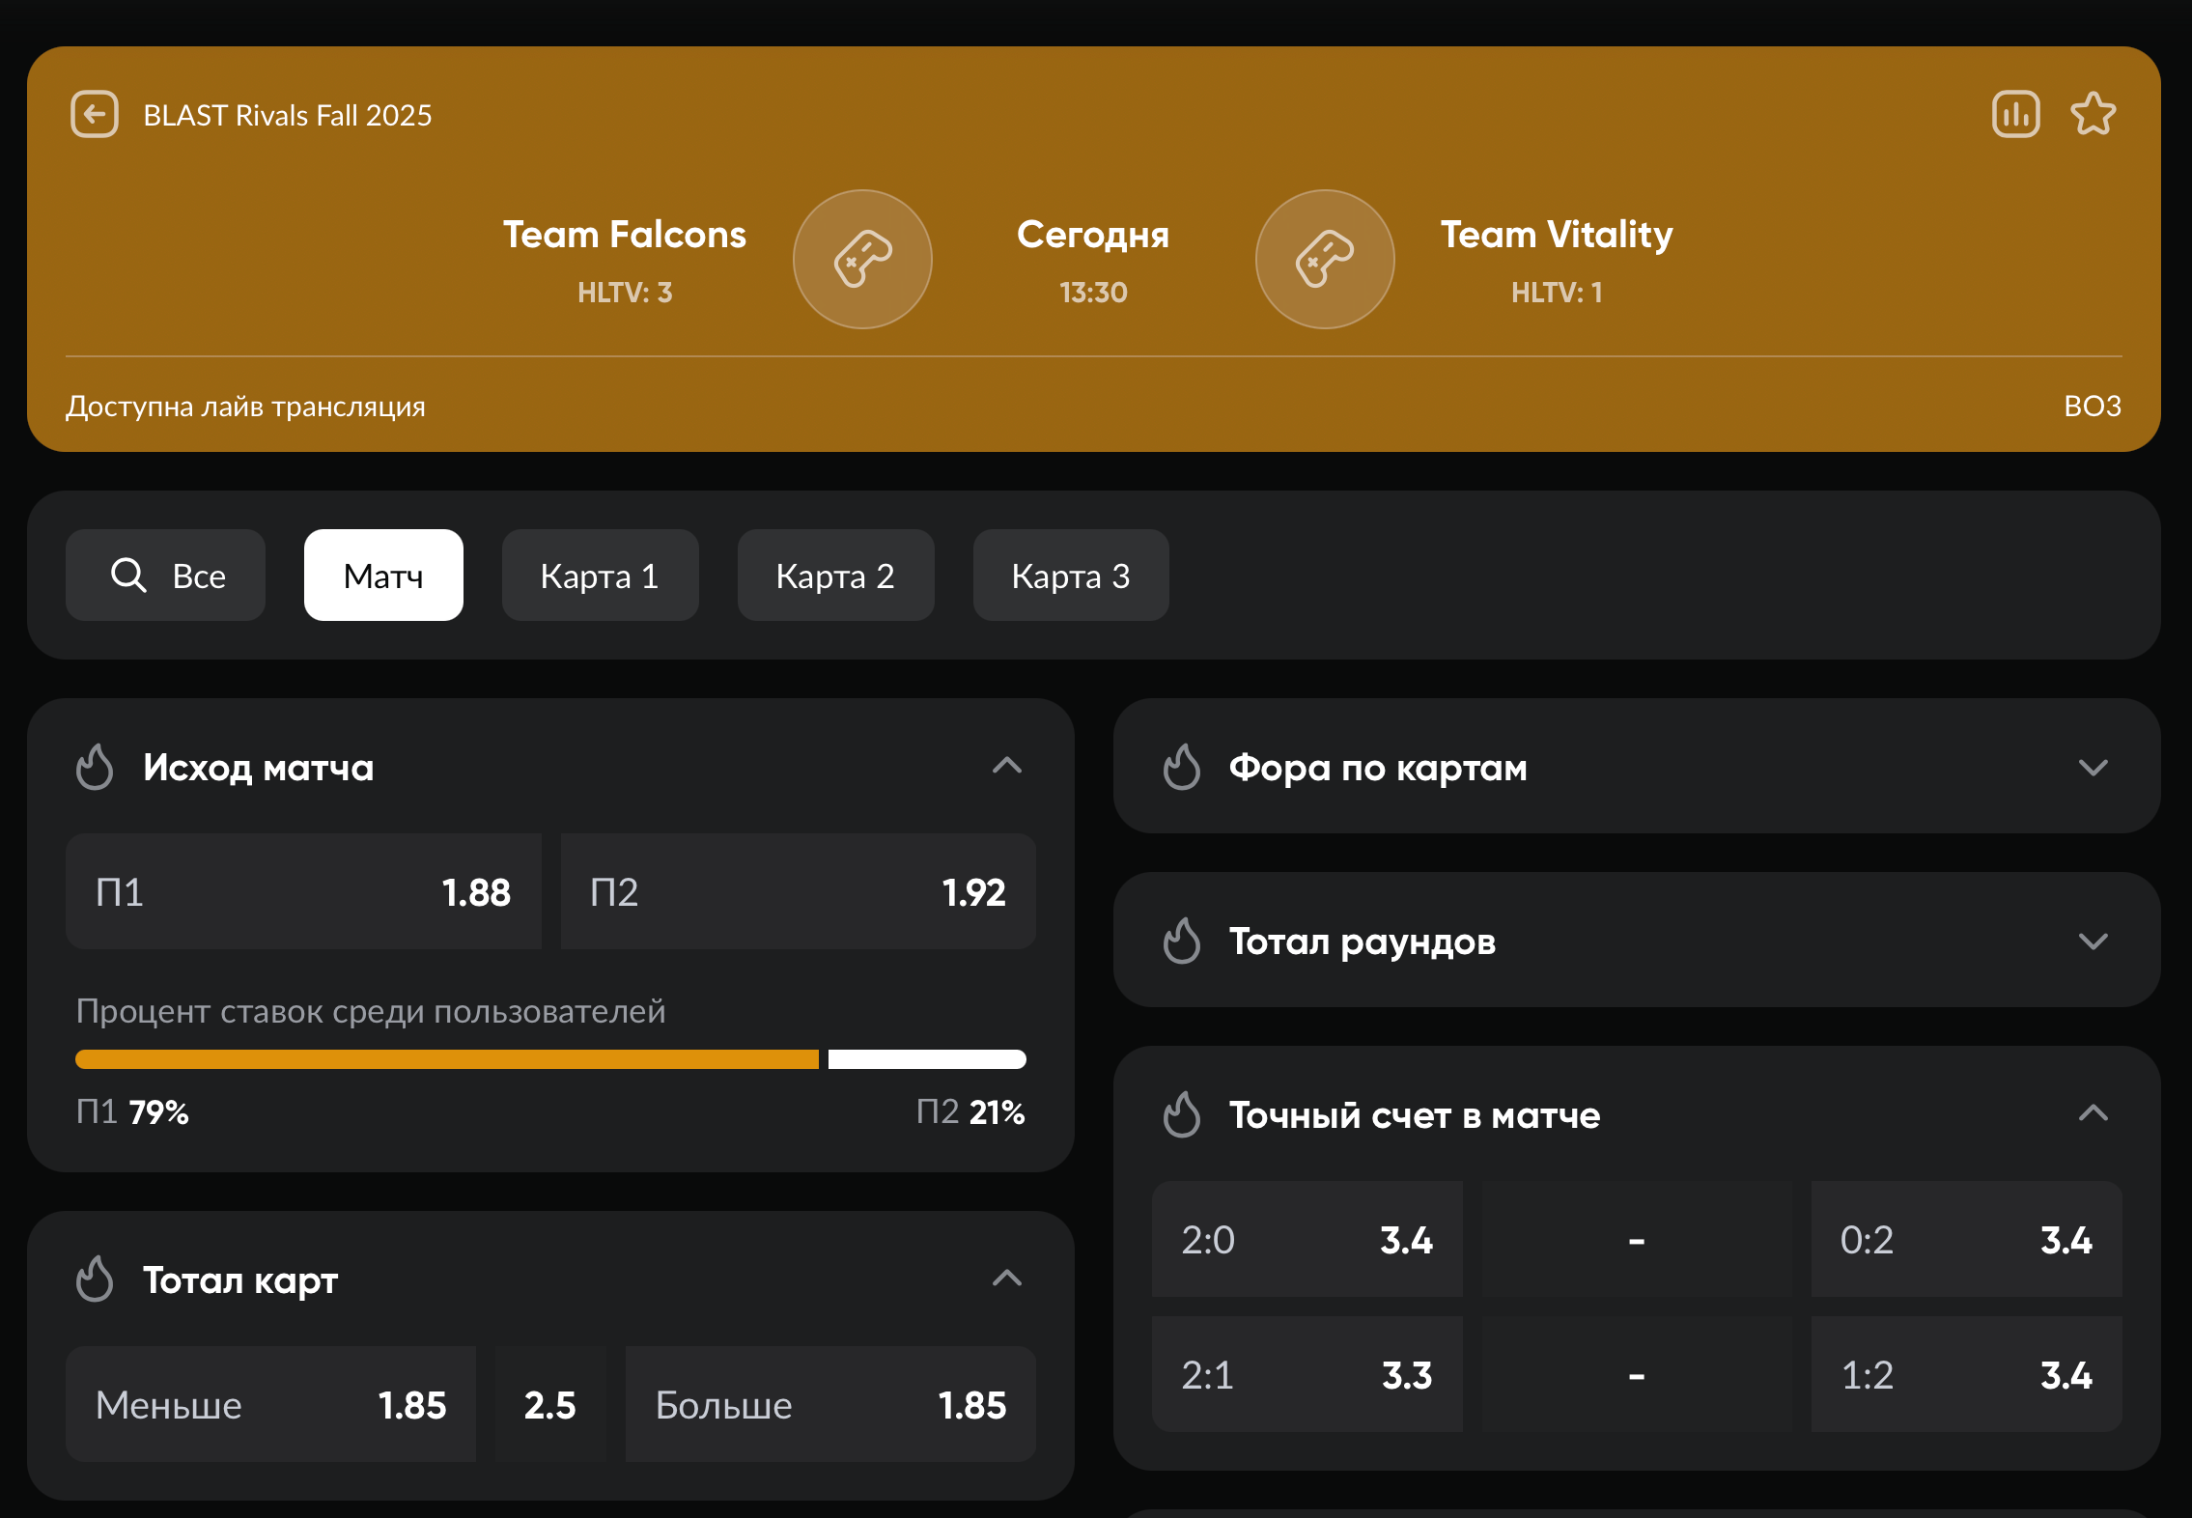Pick Меньше 2.5 maps at 1.85

tap(270, 1404)
